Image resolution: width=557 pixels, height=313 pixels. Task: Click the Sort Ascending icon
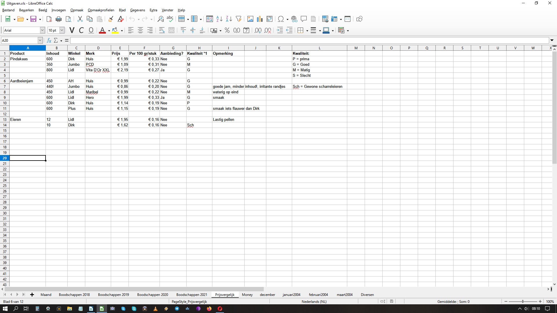pyautogui.click(x=219, y=19)
